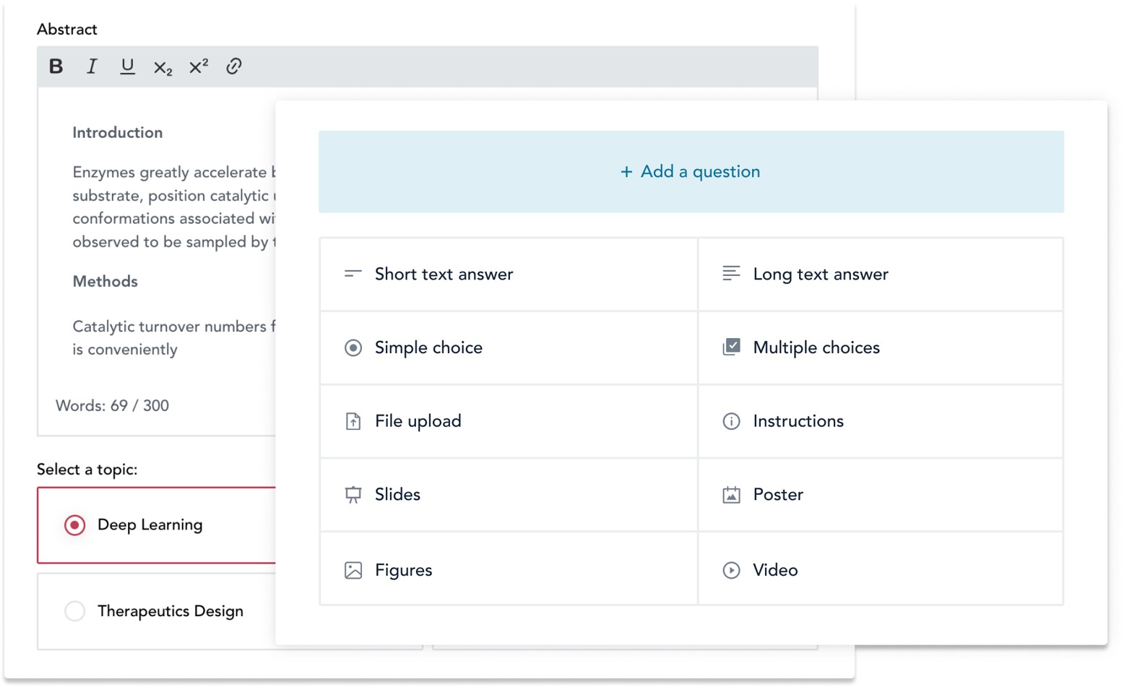Underline the selected abstract text
The width and height of the screenshot is (1127, 687).
click(x=127, y=66)
